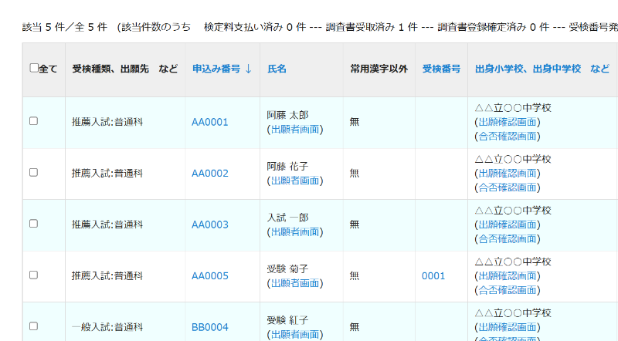The image size is (618, 341).
Task: Select the checkbox for row AA0003
Action: [x=33, y=224]
